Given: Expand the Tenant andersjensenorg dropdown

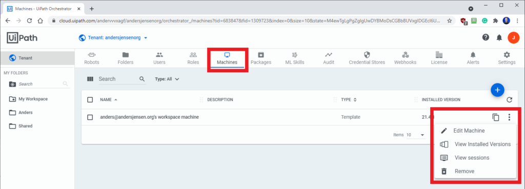Looking at the screenshot, I should [113, 38].
